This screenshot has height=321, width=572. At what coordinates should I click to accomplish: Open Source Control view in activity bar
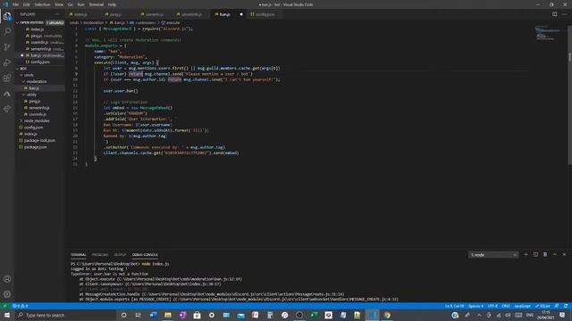point(7,47)
